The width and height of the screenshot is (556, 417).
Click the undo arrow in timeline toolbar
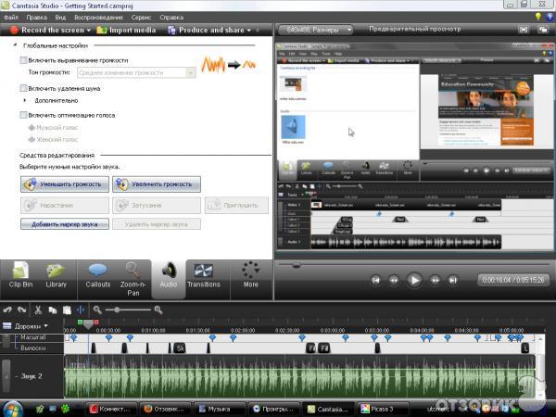point(7,310)
